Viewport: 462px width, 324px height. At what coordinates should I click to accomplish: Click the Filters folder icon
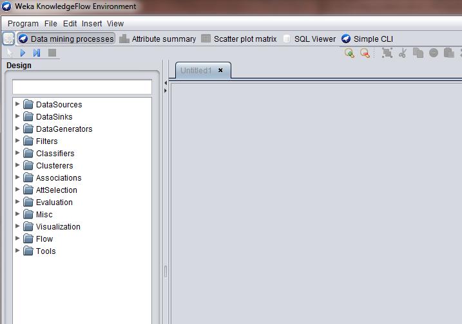coord(28,141)
